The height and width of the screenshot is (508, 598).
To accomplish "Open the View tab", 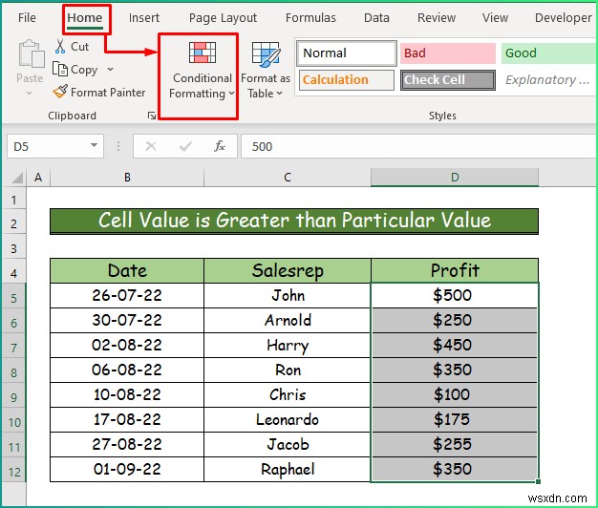I will click(x=495, y=17).
